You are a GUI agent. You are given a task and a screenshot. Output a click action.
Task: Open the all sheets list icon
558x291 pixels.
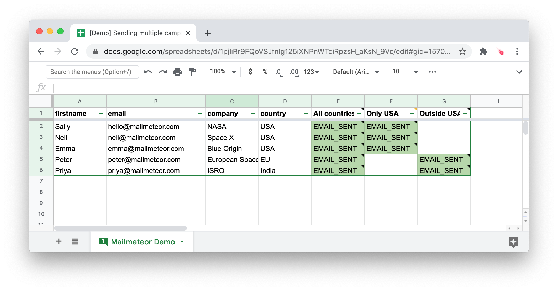pyautogui.click(x=75, y=241)
